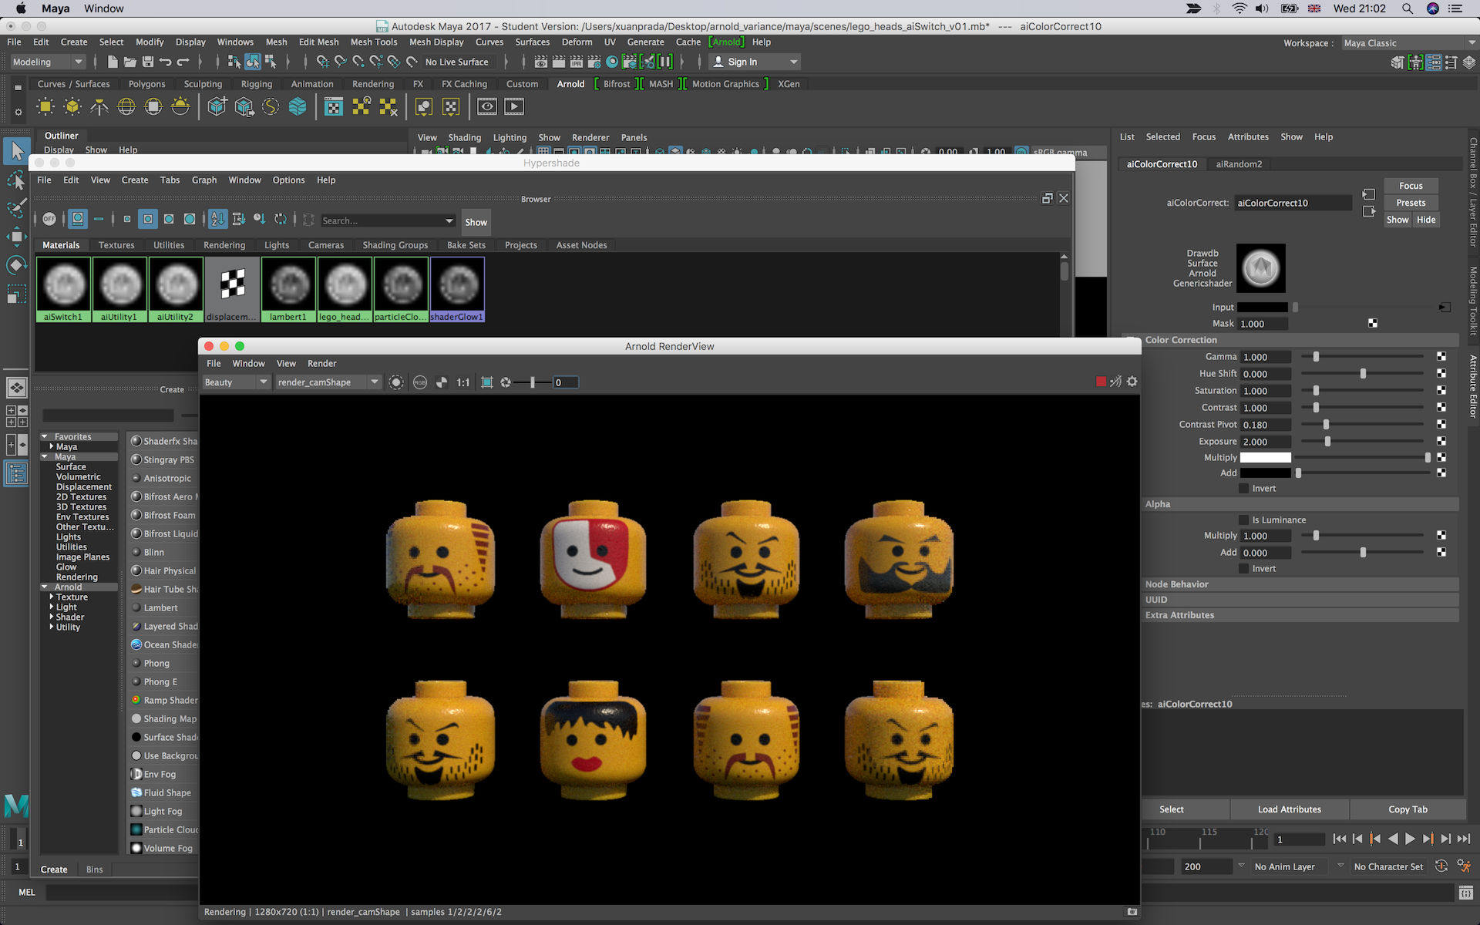Open Arnold RenderView via eye shelf icon
1480x925 pixels.
click(487, 107)
